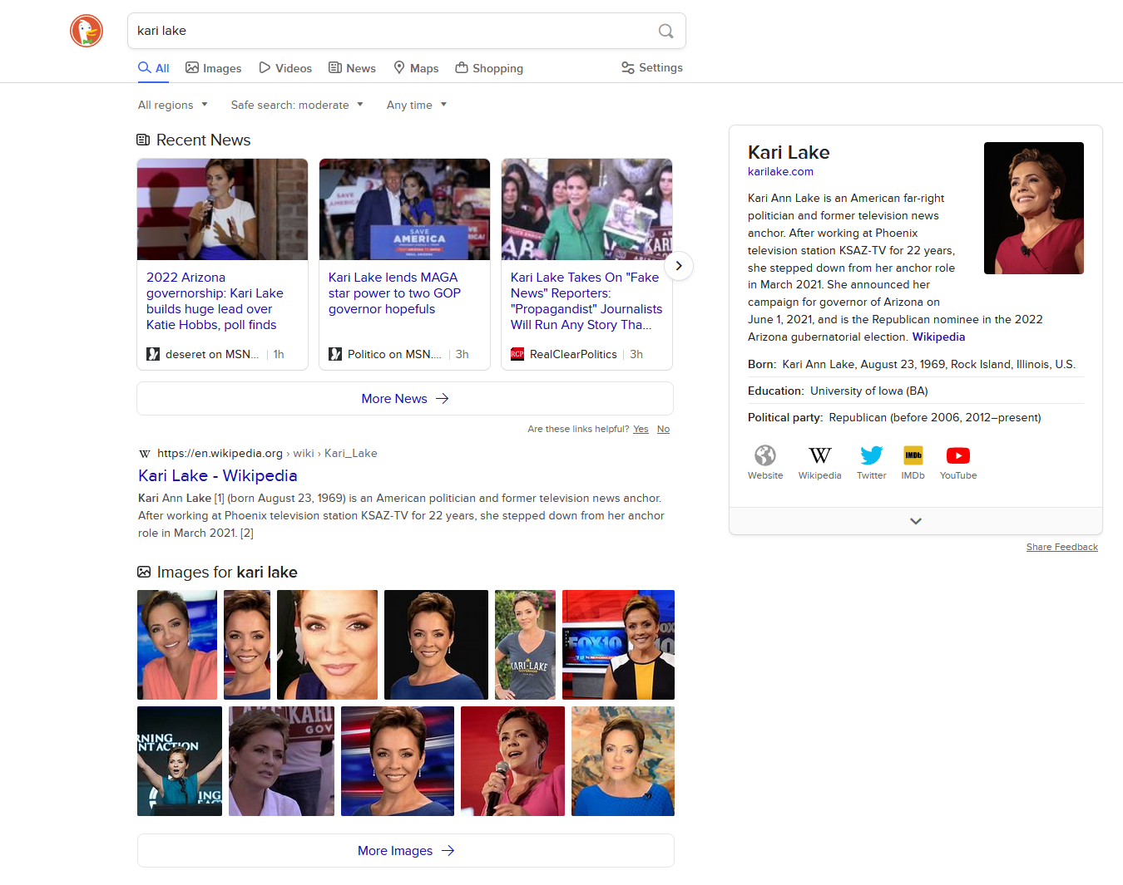The width and height of the screenshot is (1123, 885).
Task: Advance news carousel with right arrow
Action: pyautogui.click(x=679, y=266)
